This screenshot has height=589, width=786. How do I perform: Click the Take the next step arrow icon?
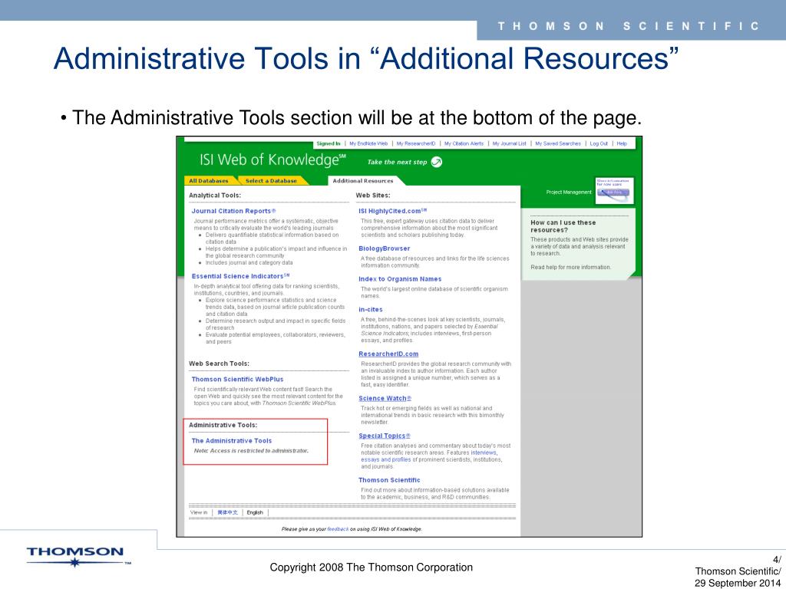pos(437,162)
